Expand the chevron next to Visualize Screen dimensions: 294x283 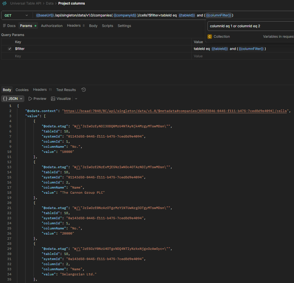[76, 99]
